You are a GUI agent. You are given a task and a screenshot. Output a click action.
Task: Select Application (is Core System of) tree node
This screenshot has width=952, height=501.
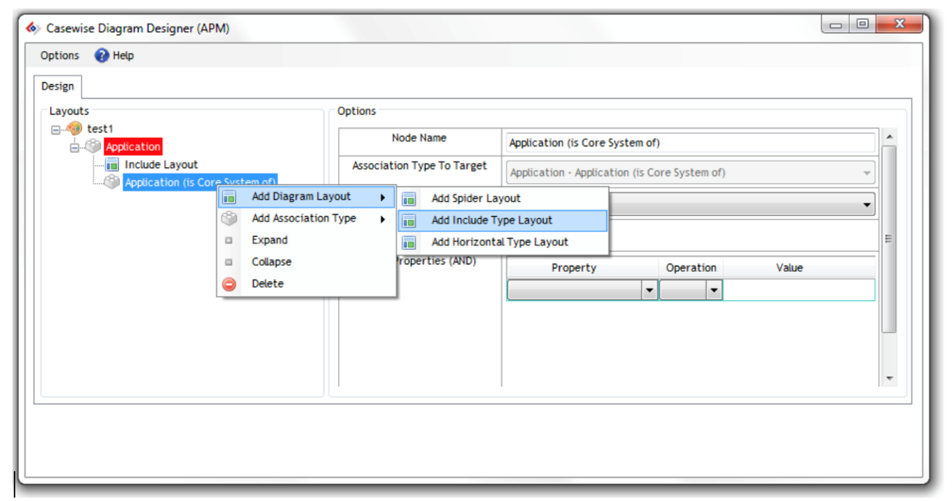(x=200, y=182)
